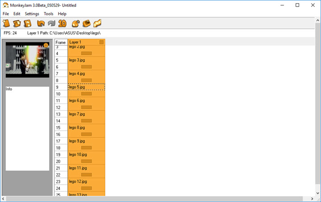Click the vertical scrollbar down arrow

click(318, 193)
